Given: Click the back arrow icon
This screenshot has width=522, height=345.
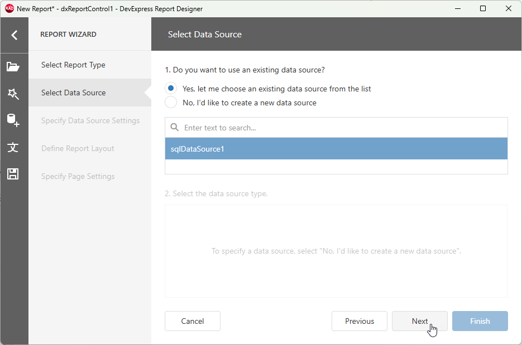Looking at the screenshot, I should point(15,35).
